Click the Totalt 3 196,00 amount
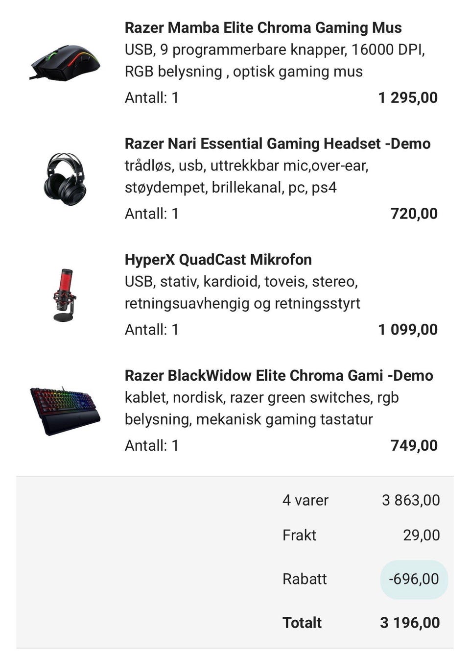The height and width of the screenshot is (656, 470). [410, 623]
